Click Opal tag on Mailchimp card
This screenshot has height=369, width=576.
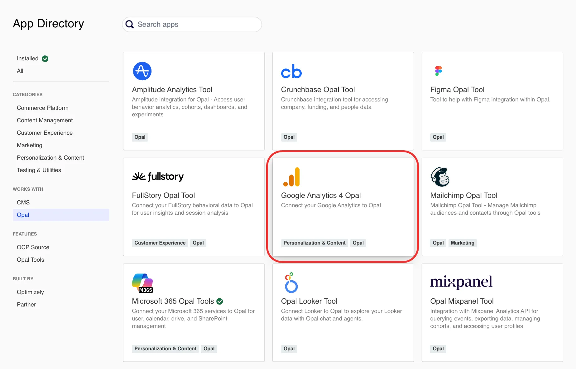[x=438, y=243]
